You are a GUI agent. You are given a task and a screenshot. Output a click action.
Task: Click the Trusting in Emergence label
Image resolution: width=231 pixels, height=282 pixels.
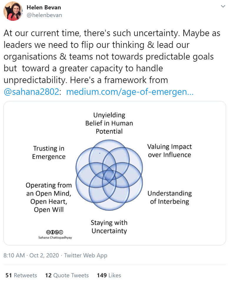pyautogui.click(x=49, y=153)
